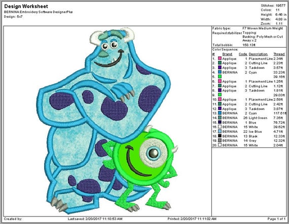The image size is (289, 224).
Task: Click the 'Thread' column header
Action: pyautogui.click(x=279, y=54)
